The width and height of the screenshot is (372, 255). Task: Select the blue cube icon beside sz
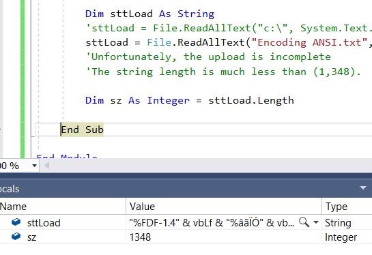[16, 237]
